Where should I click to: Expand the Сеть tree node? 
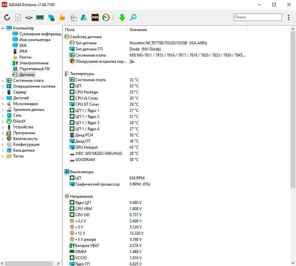[3, 116]
